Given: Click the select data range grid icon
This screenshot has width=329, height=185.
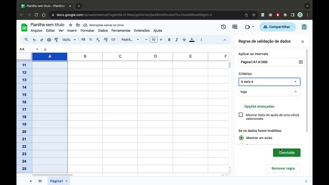Looking at the screenshot, I should tap(300, 62).
